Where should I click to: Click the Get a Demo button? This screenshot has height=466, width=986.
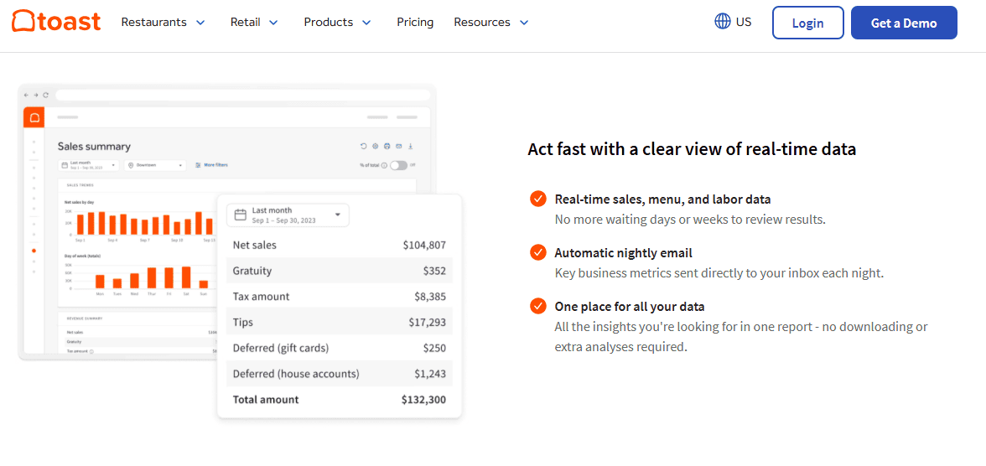[x=903, y=23]
